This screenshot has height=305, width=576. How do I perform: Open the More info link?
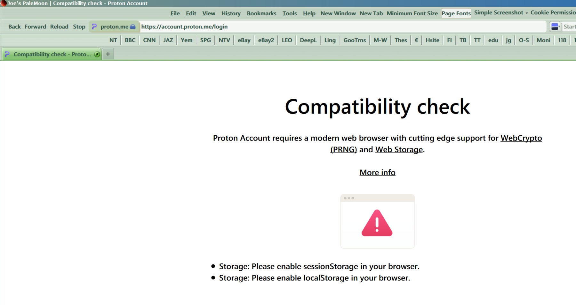click(377, 172)
